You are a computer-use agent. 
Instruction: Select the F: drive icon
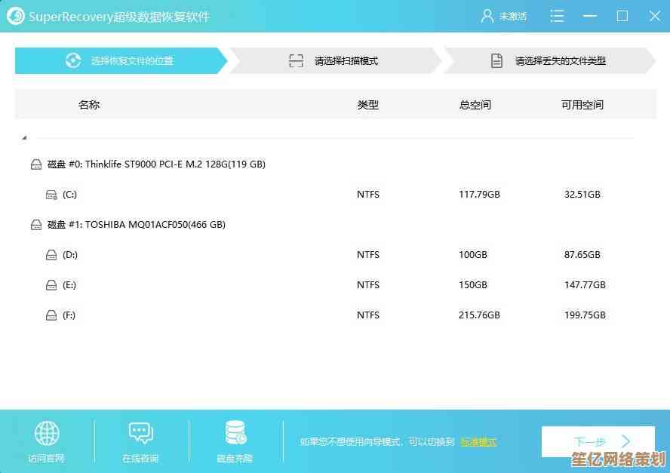51,315
